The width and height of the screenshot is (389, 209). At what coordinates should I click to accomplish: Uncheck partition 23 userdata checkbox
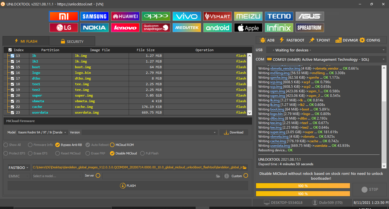12,112
